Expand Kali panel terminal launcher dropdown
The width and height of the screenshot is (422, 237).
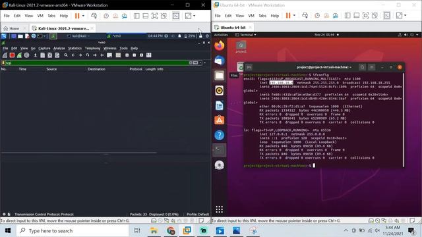point(44,36)
